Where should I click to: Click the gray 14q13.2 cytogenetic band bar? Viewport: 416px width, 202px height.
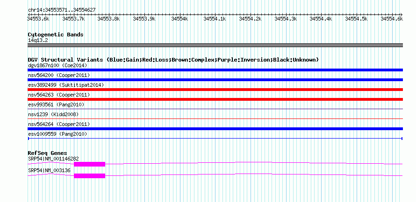tap(215, 45)
